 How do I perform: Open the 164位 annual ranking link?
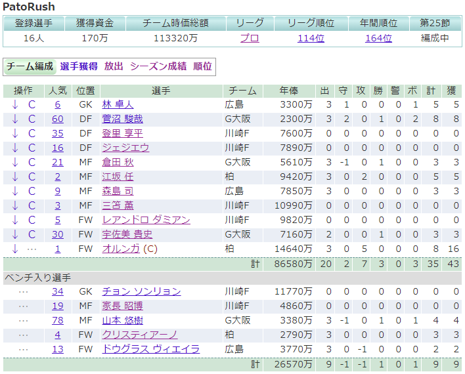(378, 38)
